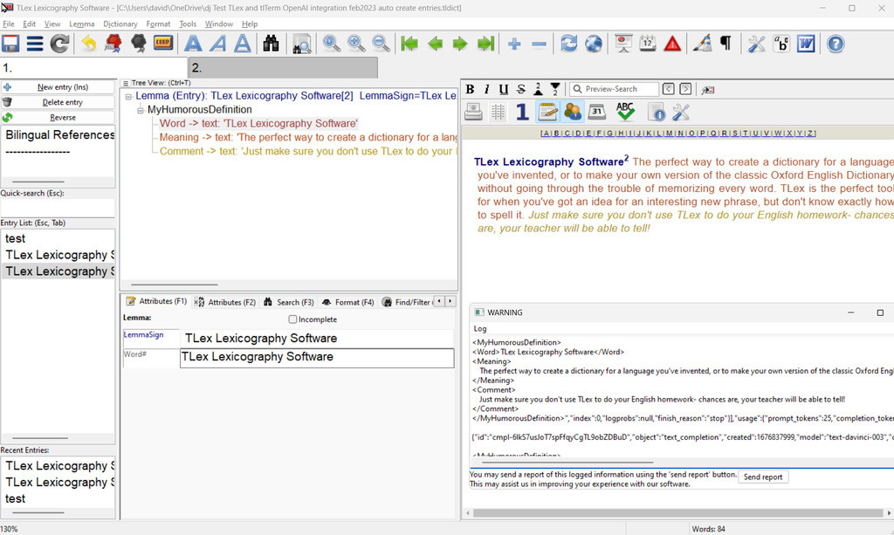Collapse the Lemma (Entry) tree node

(128, 96)
